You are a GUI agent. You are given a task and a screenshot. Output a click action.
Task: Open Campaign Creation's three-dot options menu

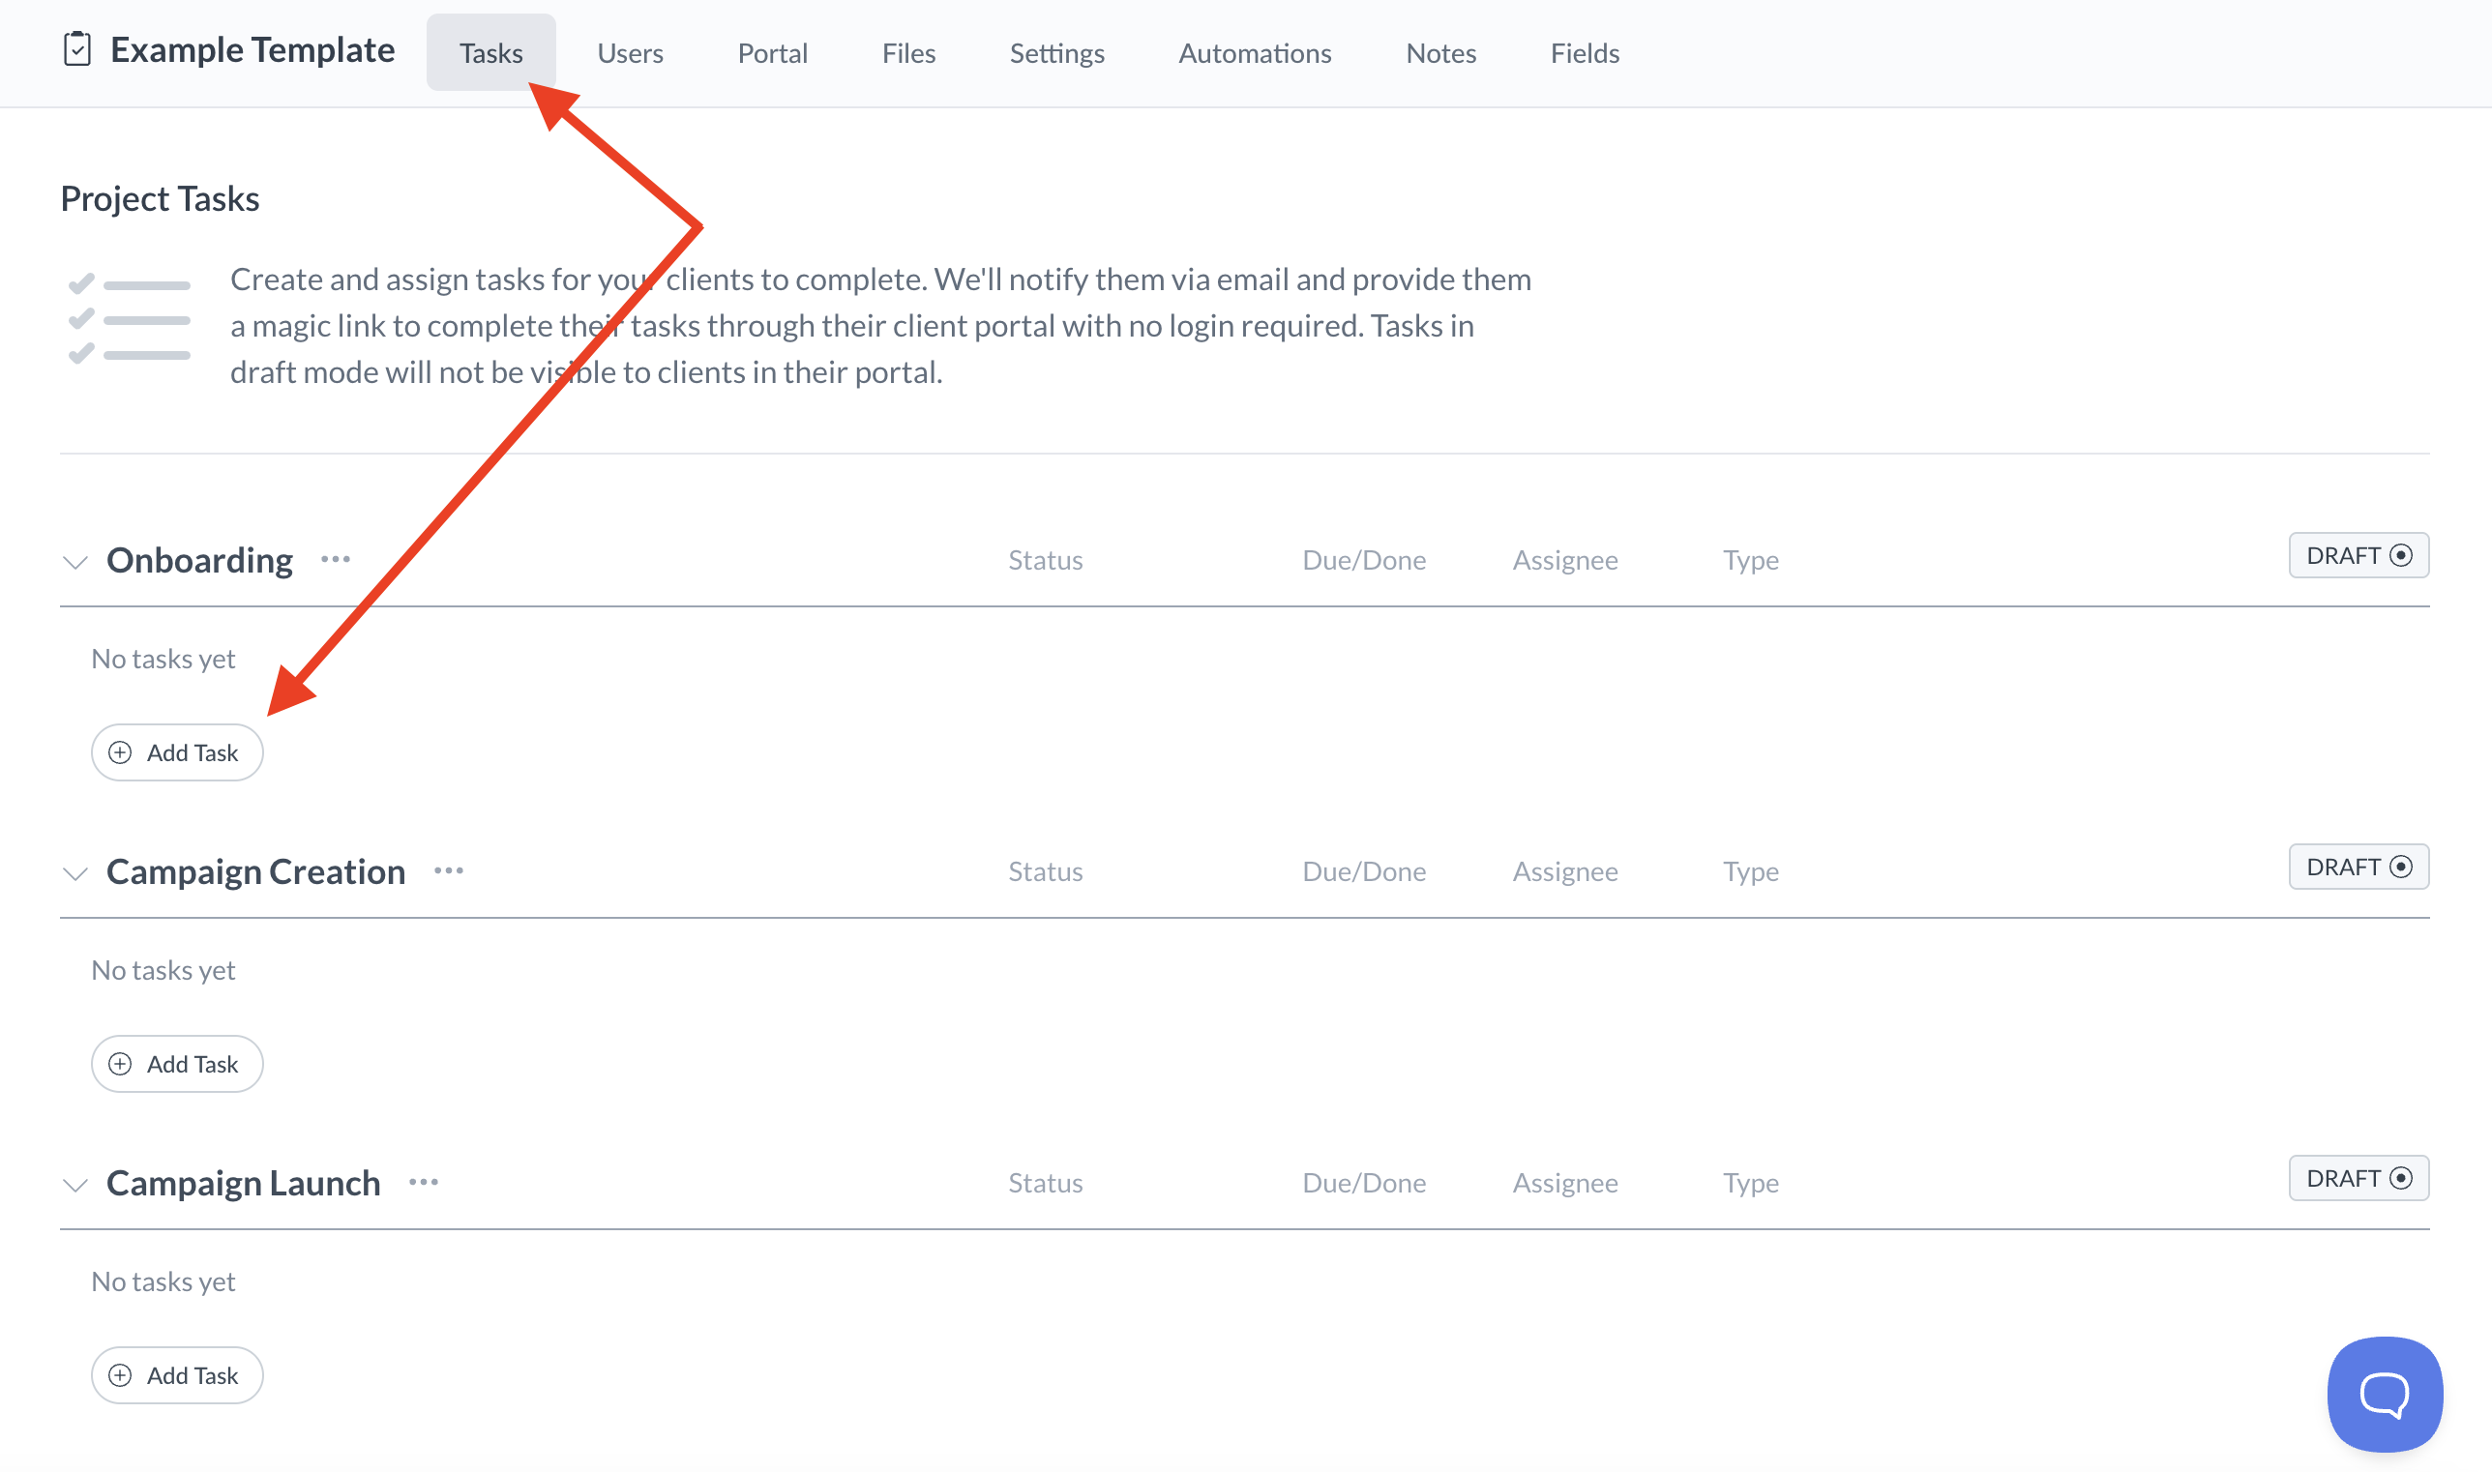(449, 870)
